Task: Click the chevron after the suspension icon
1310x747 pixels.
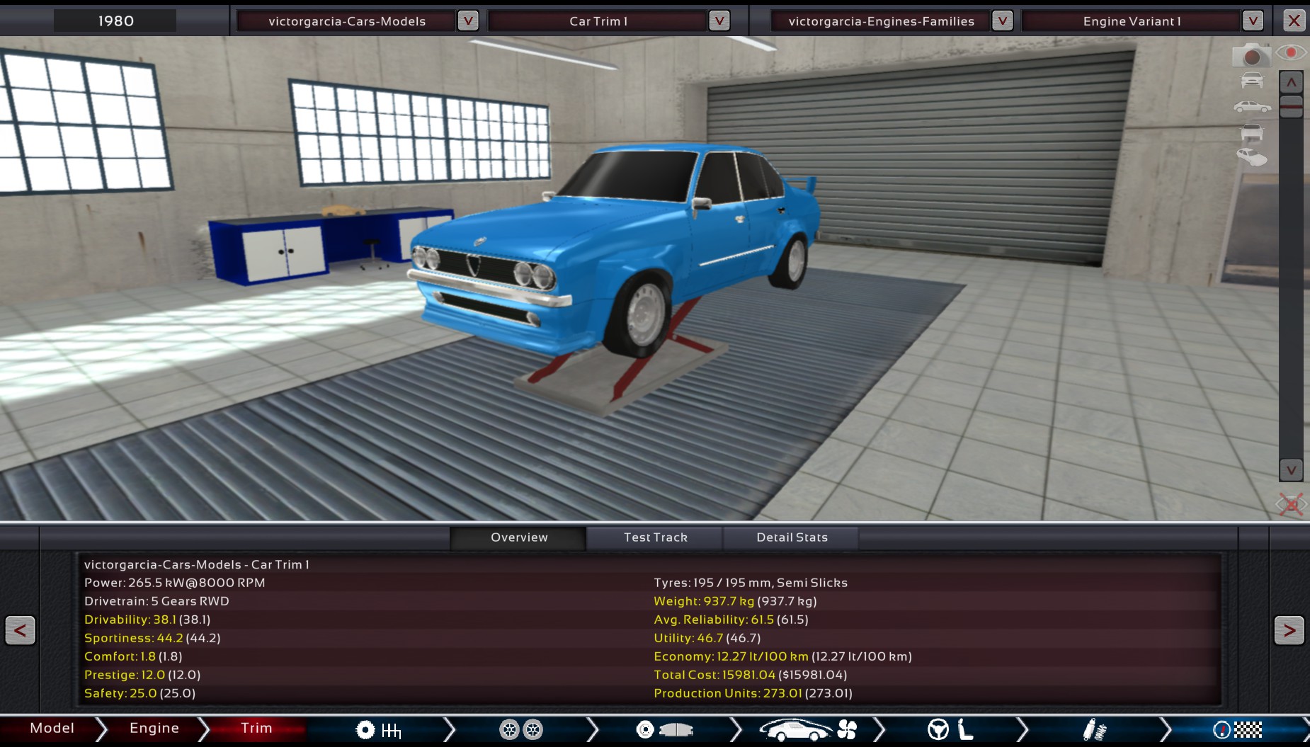Action: pyautogui.click(x=1166, y=729)
